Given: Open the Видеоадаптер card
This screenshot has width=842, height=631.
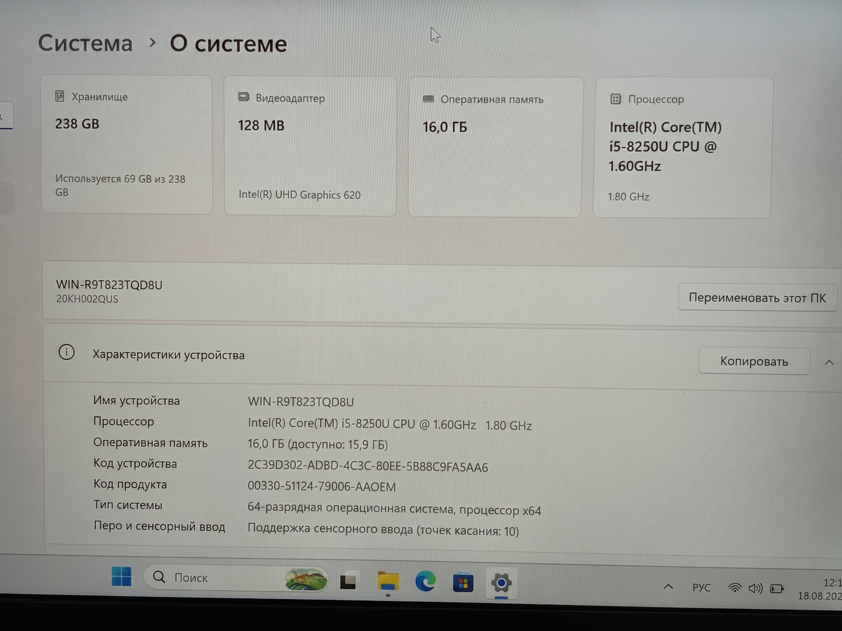Looking at the screenshot, I should tap(310, 146).
